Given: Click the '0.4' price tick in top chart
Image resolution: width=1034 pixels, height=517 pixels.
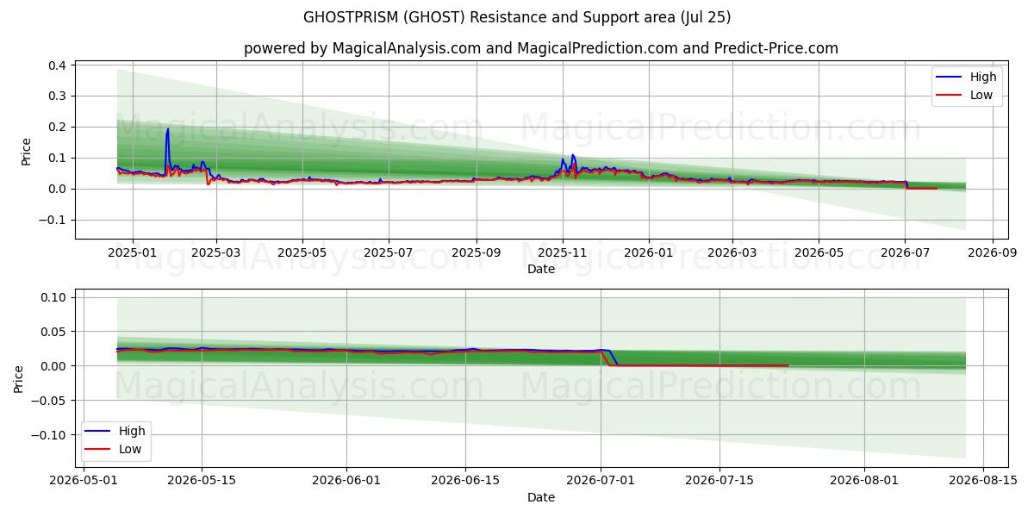Looking at the screenshot, I should tap(59, 65).
